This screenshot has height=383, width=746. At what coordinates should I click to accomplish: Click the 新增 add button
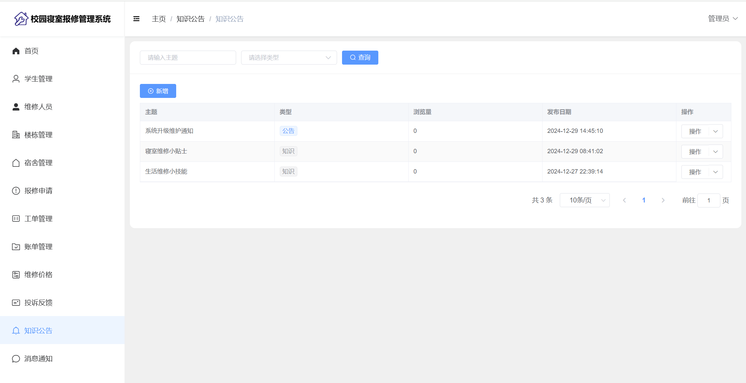pos(158,91)
